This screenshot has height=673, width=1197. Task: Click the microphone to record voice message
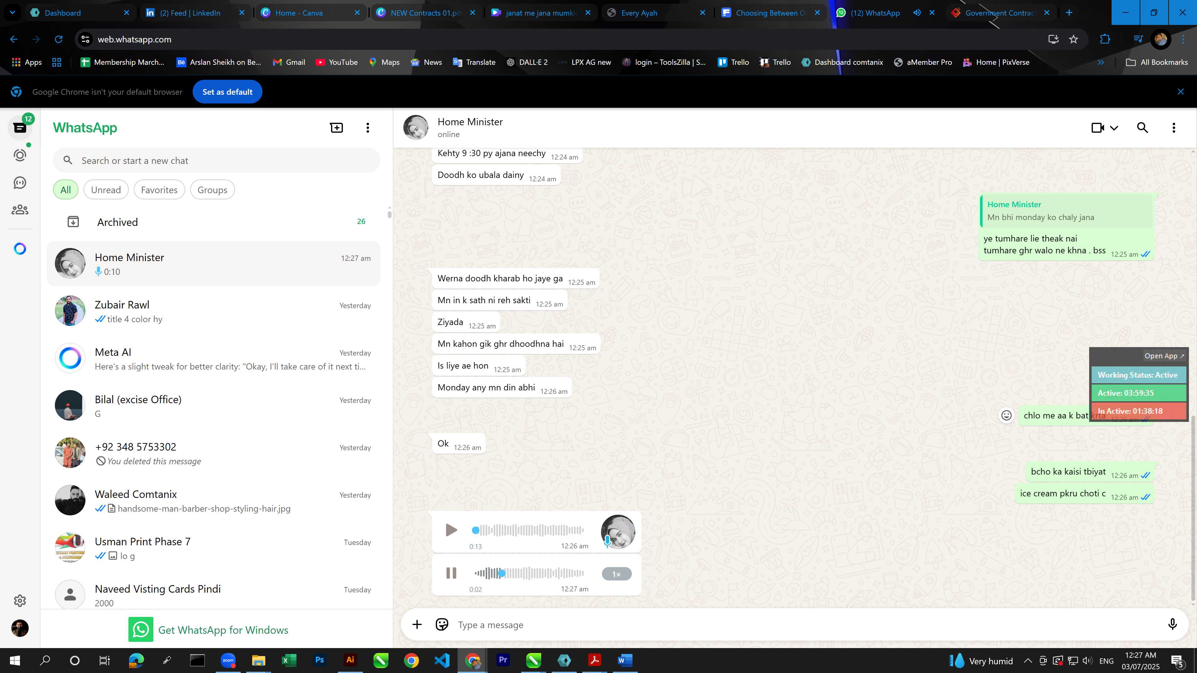[x=1172, y=625]
